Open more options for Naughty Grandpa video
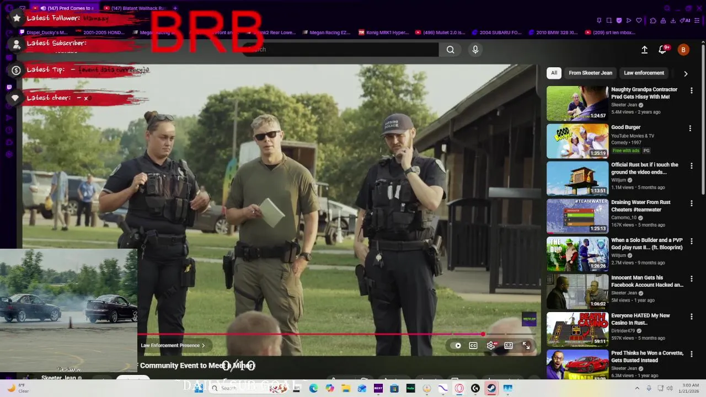 point(691,90)
